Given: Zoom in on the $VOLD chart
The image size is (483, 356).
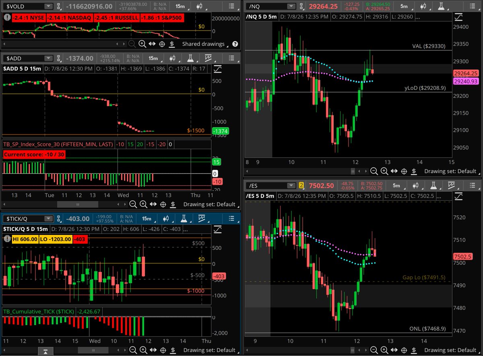Looking at the screenshot, I should click(142, 44).
